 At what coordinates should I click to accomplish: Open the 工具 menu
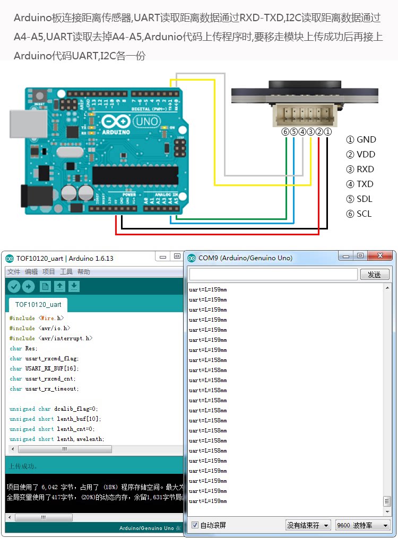coord(66,271)
